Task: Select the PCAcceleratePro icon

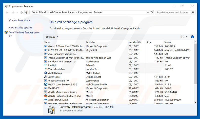Action: (x=46, y=69)
